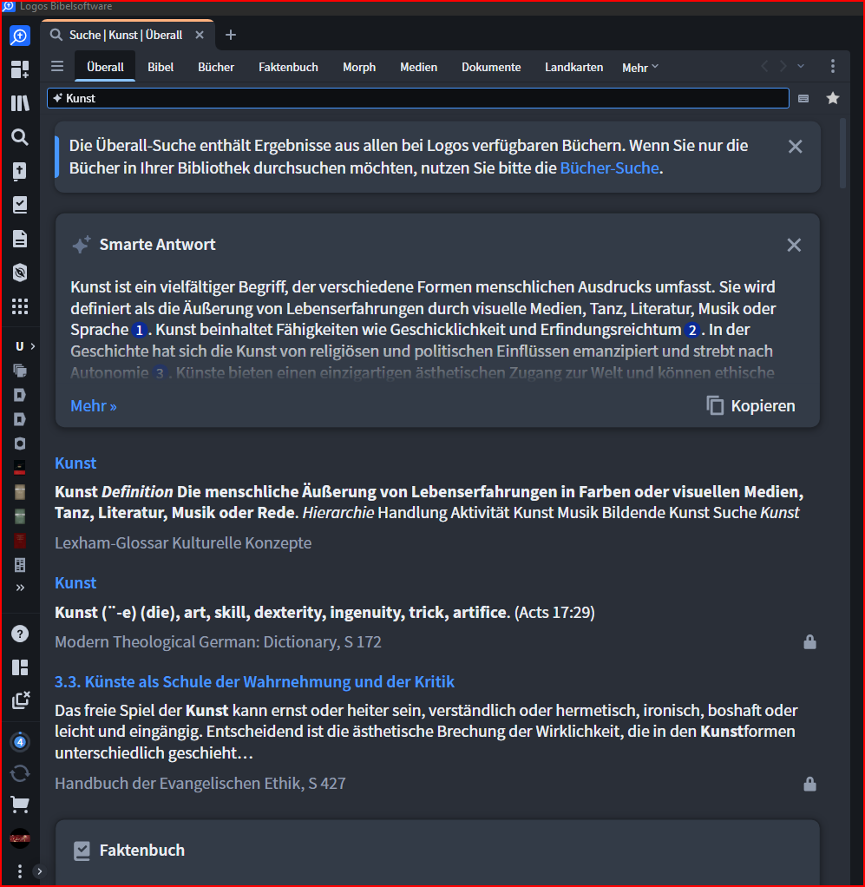The width and height of the screenshot is (865, 887).
Task: Click the close-all-panels icon with the X
Action: point(20,700)
